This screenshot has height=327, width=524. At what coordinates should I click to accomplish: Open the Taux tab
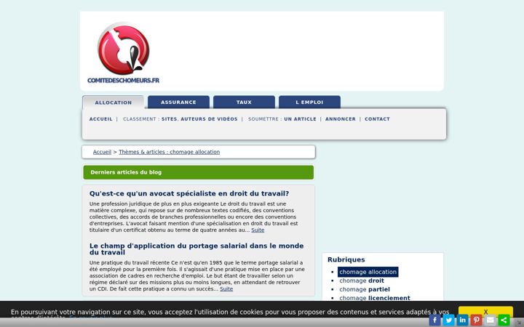[244, 102]
